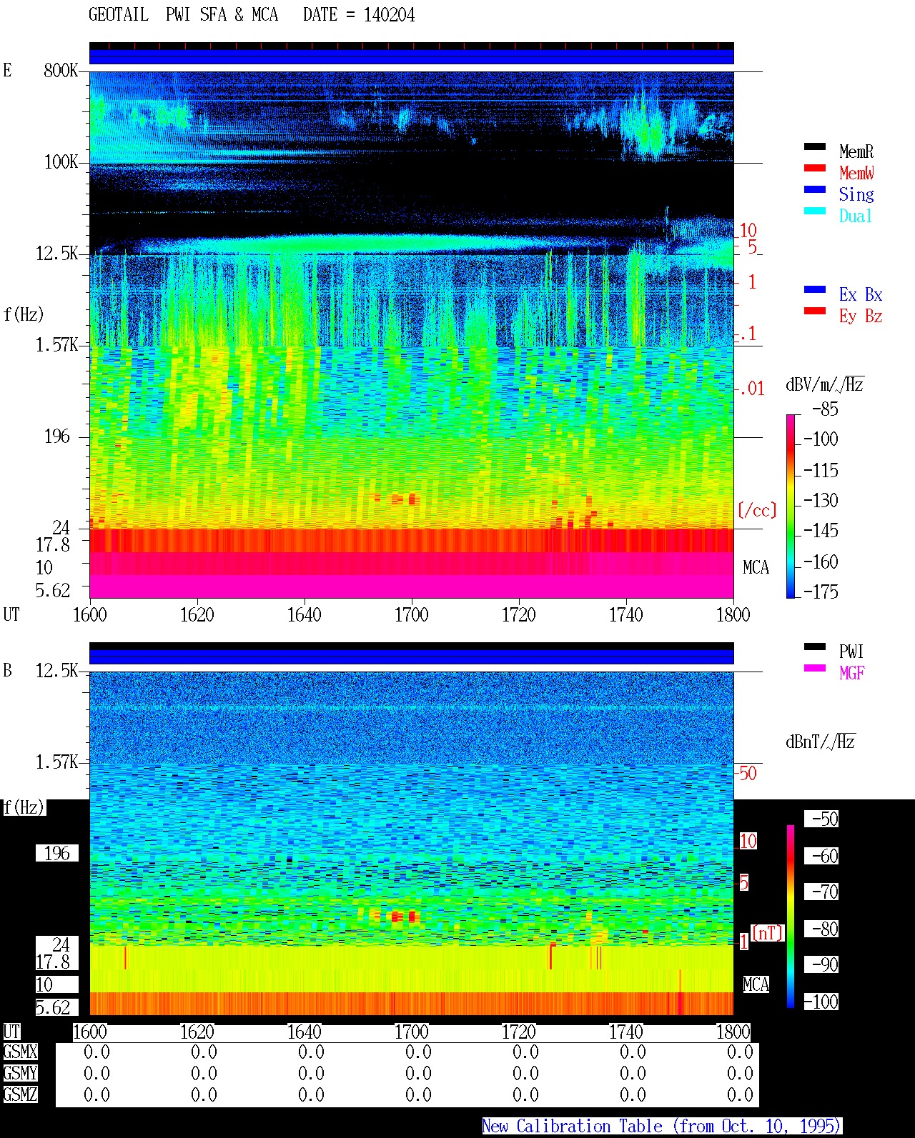The height and width of the screenshot is (1138, 915).
Task: Click the f(Hz) label of the E panel
Action: click(24, 314)
